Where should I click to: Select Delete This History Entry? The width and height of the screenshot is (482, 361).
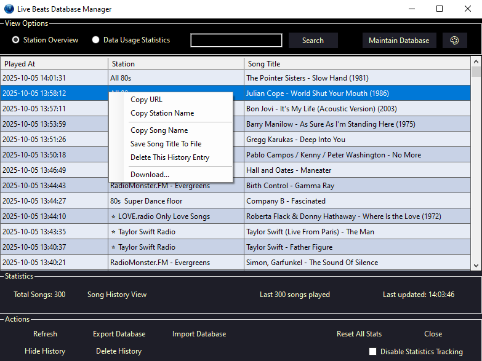(170, 157)
